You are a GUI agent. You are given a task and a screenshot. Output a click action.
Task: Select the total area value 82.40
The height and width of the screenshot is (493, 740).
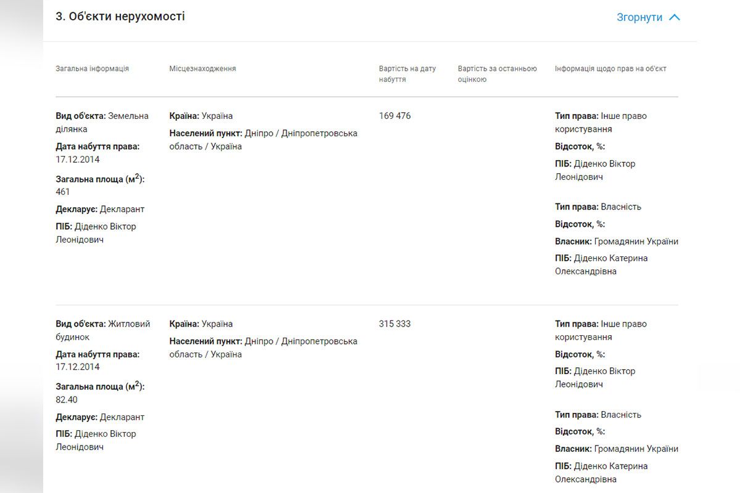pos(67,399)
